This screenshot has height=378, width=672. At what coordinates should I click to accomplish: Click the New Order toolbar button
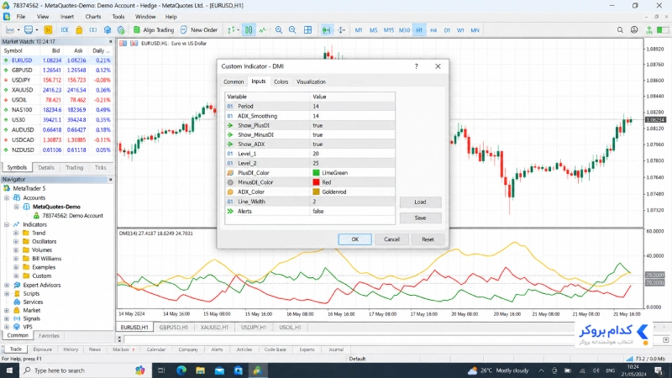tap(199, 30)
